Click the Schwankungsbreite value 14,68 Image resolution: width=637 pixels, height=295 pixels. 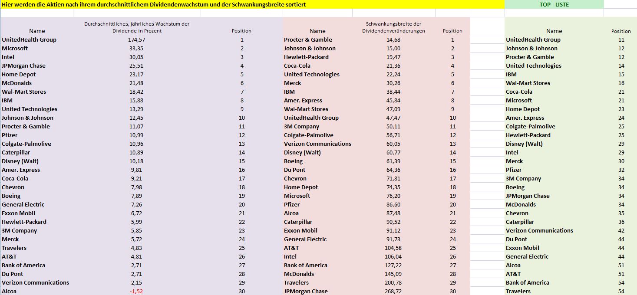pyautogui.click(x=393, y=39)
